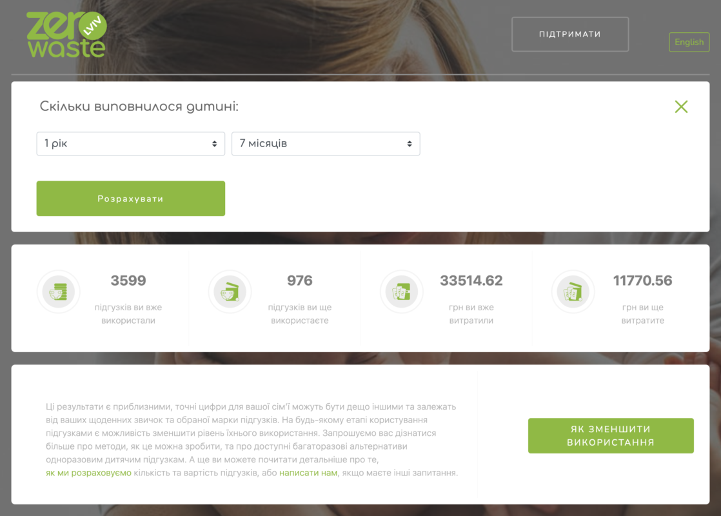Image resolution: width=721 pixels, height=516 pixels.
Task: Close the child age calculator panel
Action: [x=681, y=106]
